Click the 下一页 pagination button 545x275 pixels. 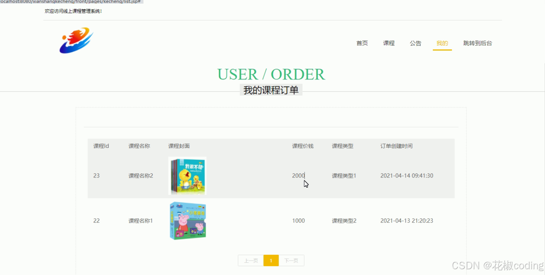[x=291, y=260]
